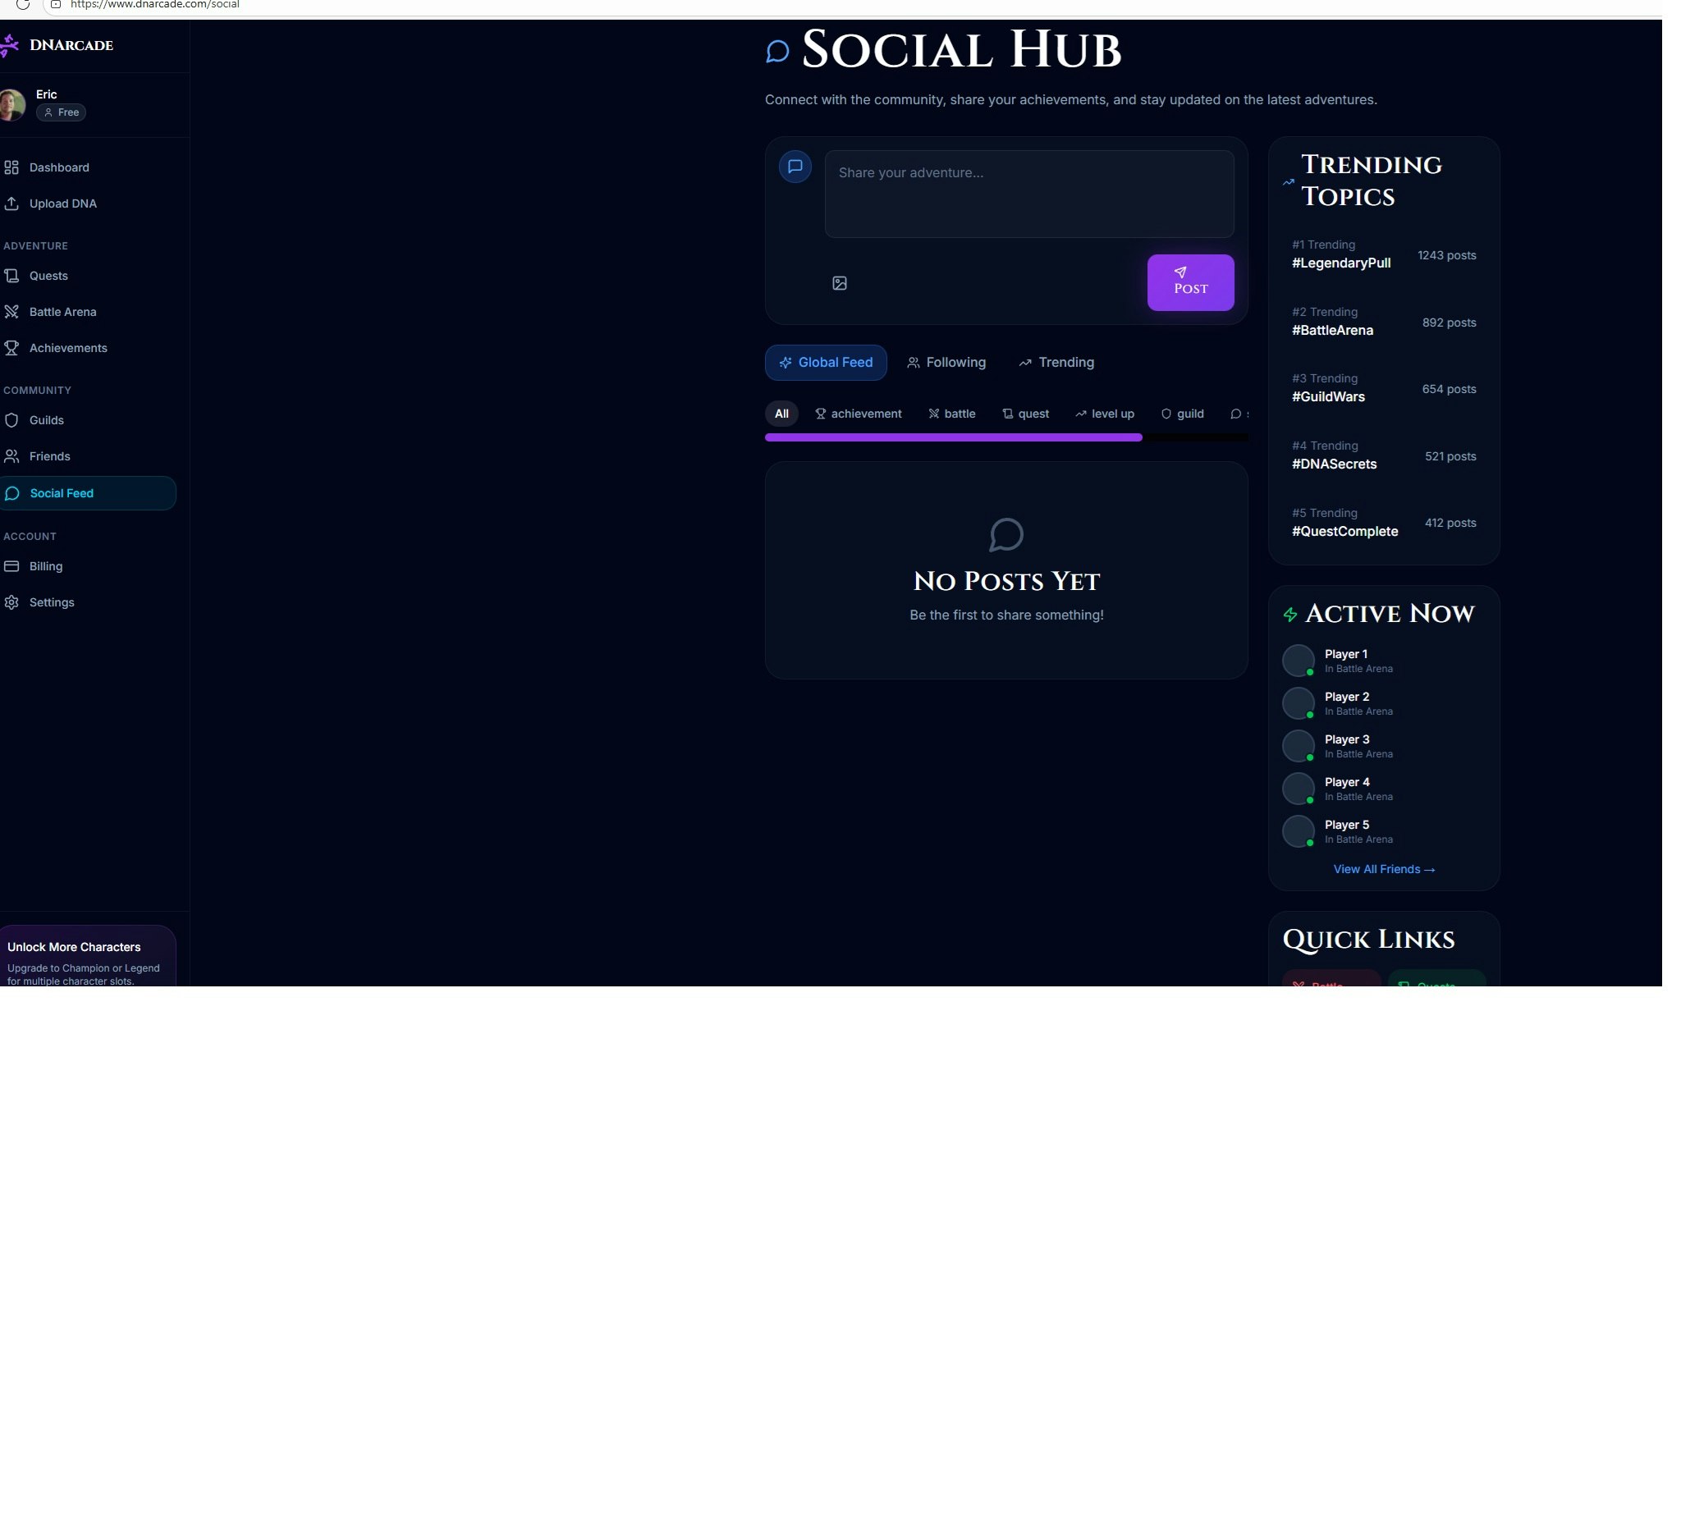This screenshot has height=1537, width=1681.
Task: Click the DNArcade logo icon
Action: pos(10,45)
